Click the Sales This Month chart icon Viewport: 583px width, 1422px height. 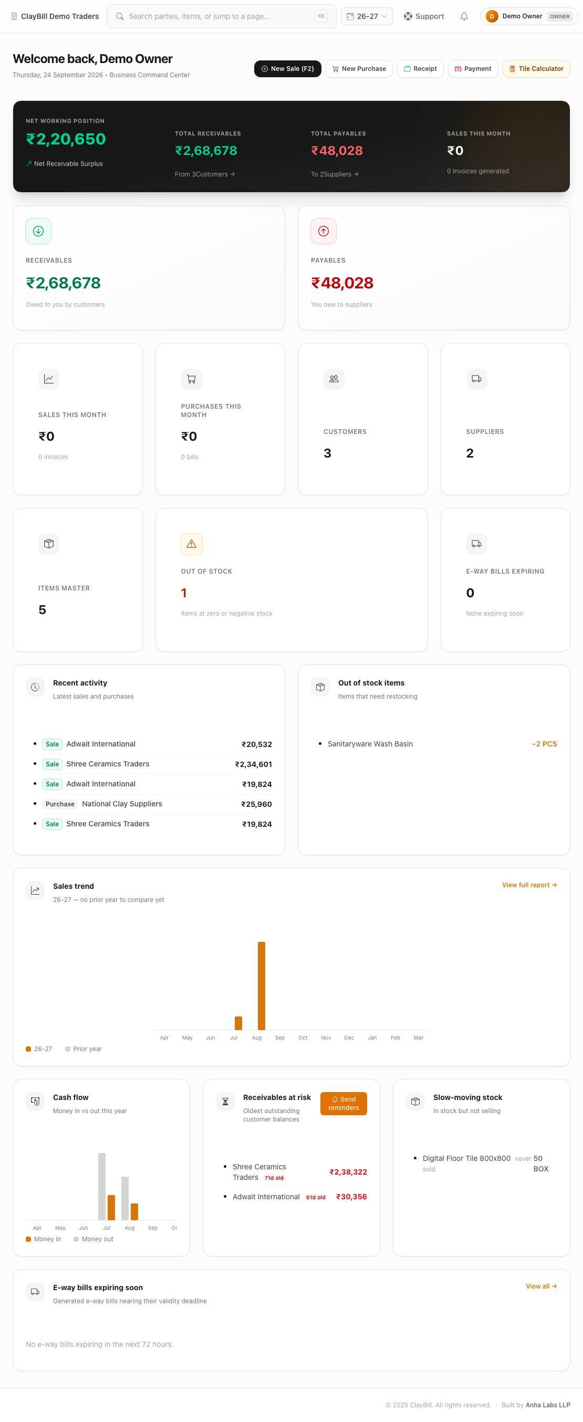click(x=48, y=379)
